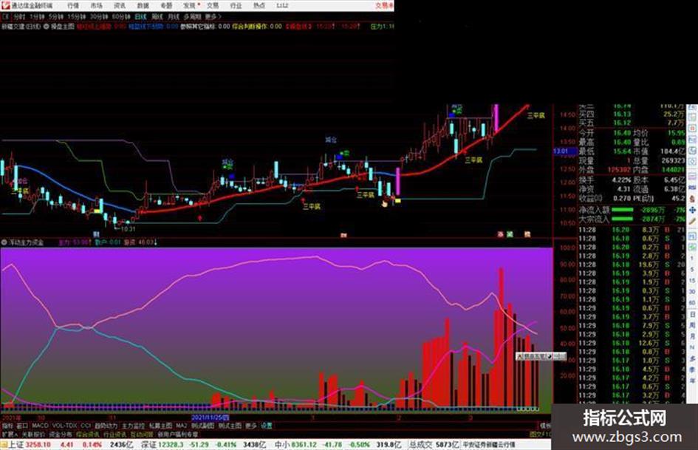Click the 2021/11/25 date marker on timeline
The width and height of the screenshot is (698, 450).
coord(210,418)
